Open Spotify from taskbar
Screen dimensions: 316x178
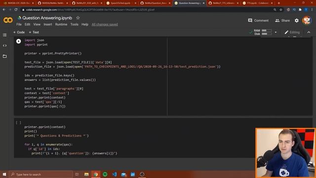click(105, 175)
